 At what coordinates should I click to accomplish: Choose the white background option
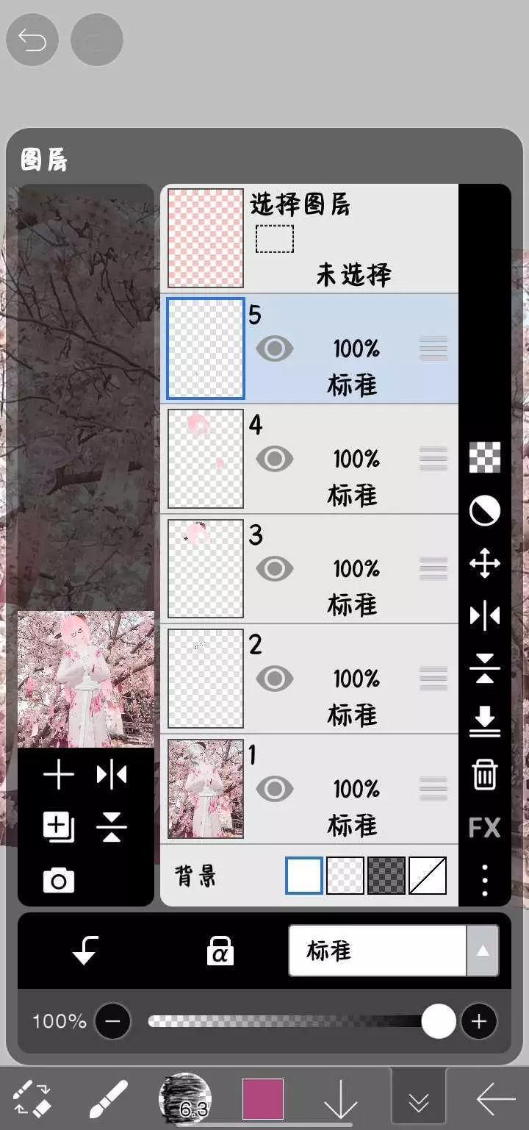[304, 876]
